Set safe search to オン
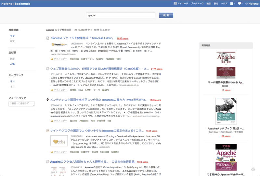The width and height of the screenshot is (260, 176). coord(12,82)
